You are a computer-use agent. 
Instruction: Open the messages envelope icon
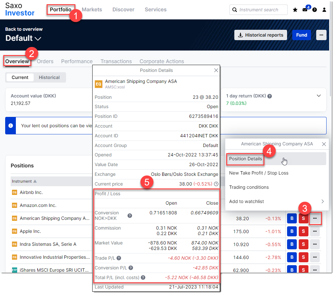[x=305, y=10]
